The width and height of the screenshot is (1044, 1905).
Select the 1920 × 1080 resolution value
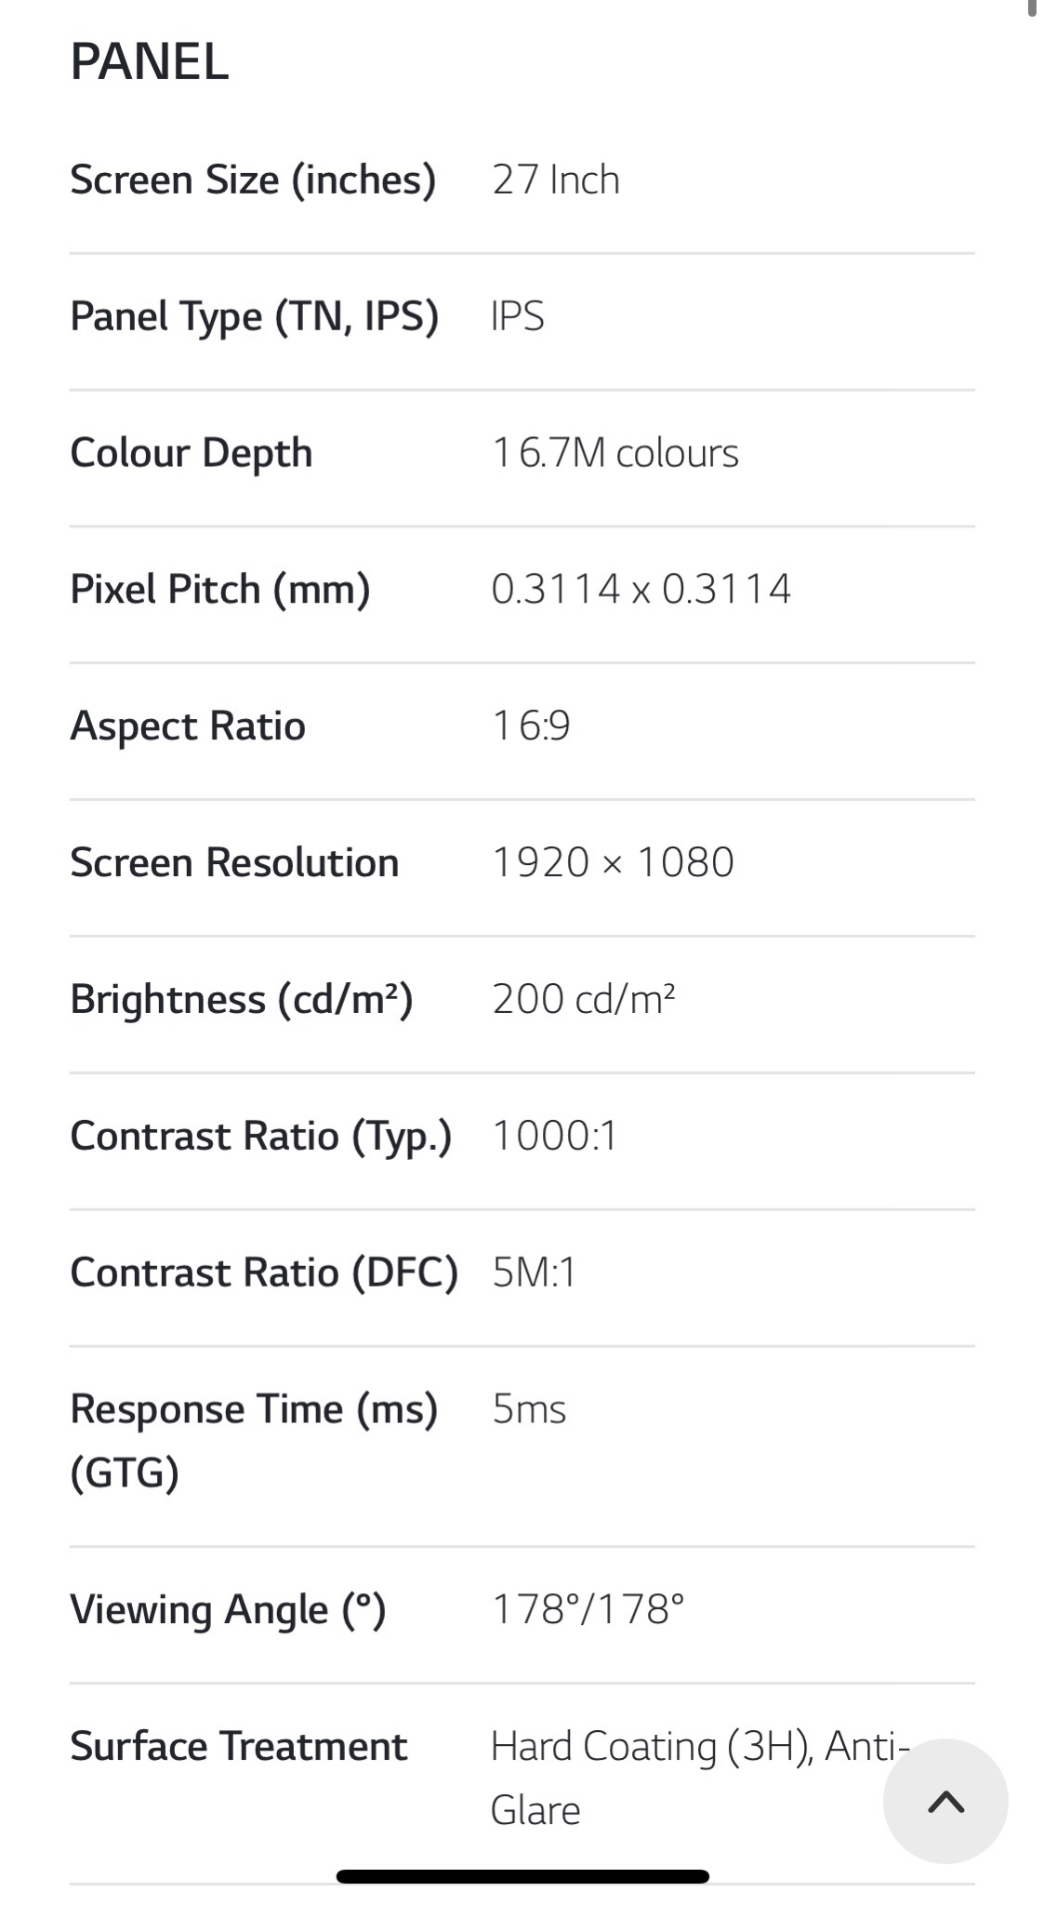point(614,862)
